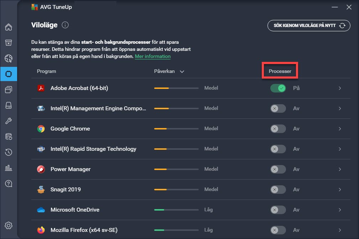Select the Snagit 2019 program name
The width and height of the screenshot is (359, 239).
click(x=66, y=190)
